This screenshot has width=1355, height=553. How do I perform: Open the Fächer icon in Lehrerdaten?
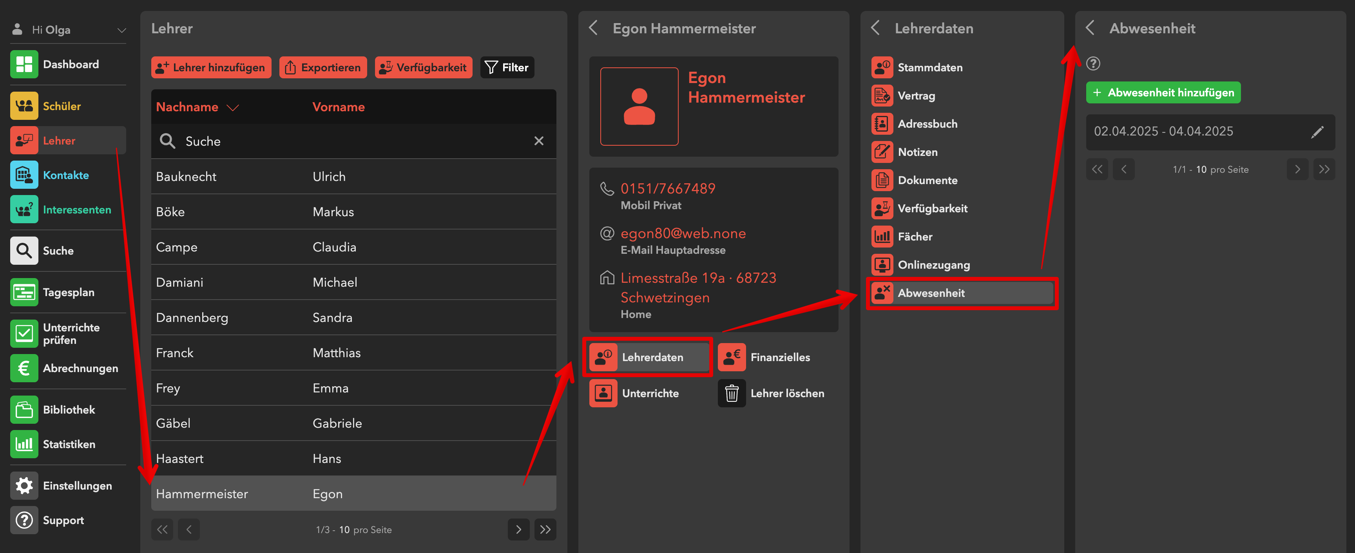coord(882,237)
